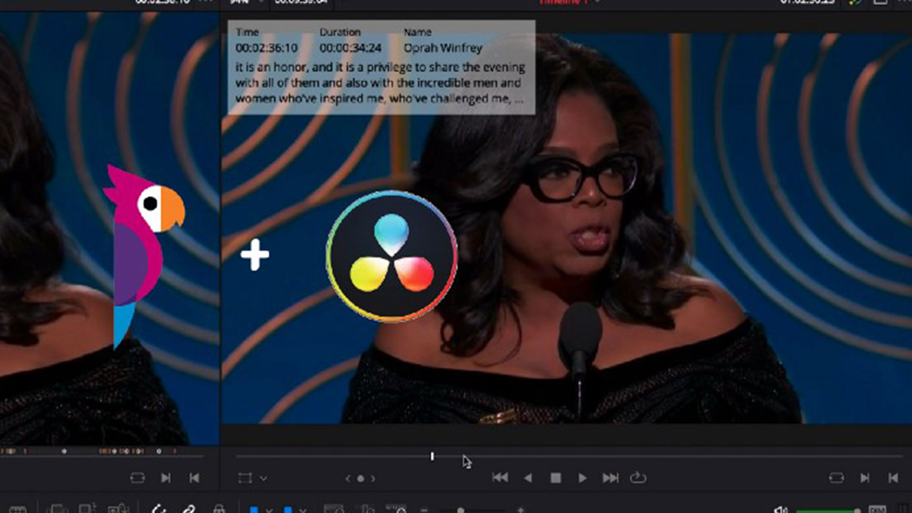Go to first frame in timeline viewer
912x513 pixels.
coord(500,477)
